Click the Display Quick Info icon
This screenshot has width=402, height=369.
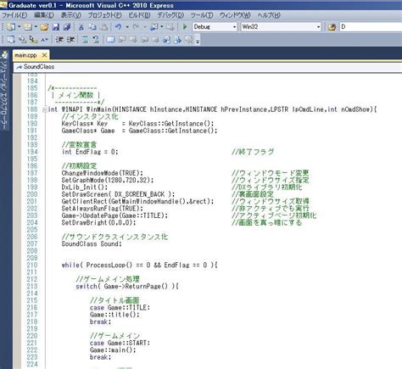point(33,40)
